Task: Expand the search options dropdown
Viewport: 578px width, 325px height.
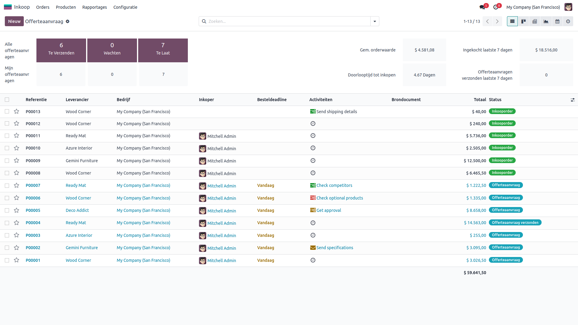Action: pos(375,21)
